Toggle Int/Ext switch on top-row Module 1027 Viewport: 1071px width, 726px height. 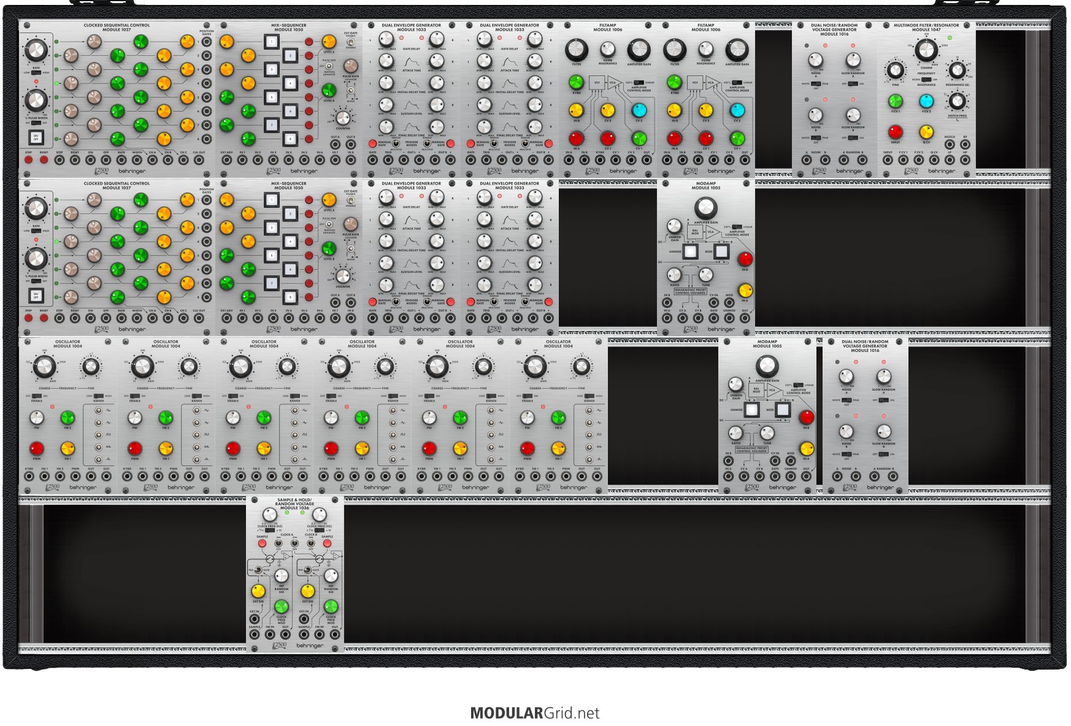(36, 123)
